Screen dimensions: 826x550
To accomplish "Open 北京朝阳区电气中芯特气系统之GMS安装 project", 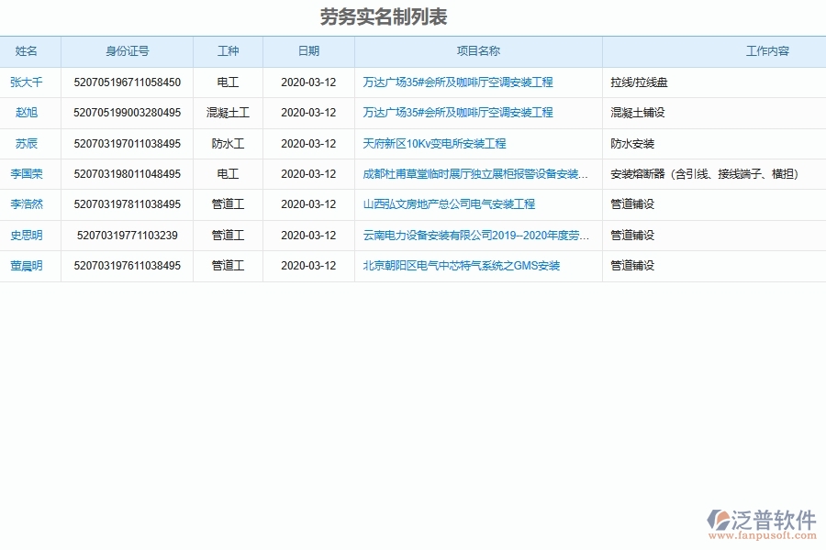I will coord(461,266).
